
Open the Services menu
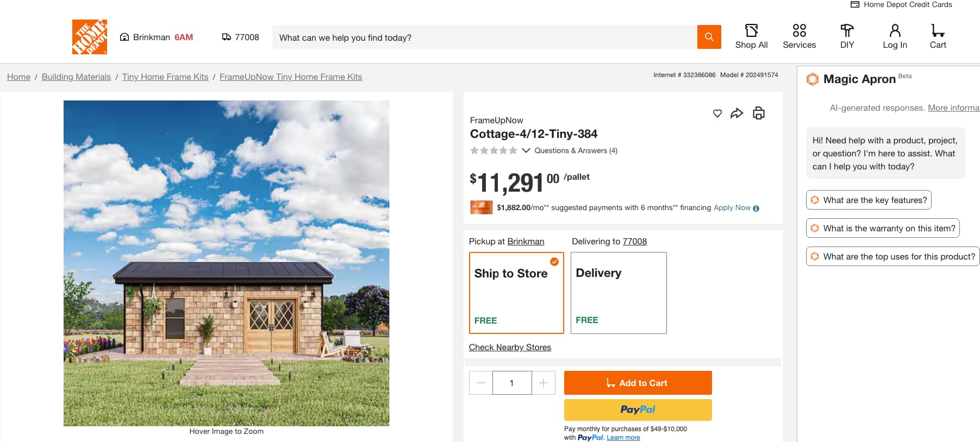[x=799, y=36]
